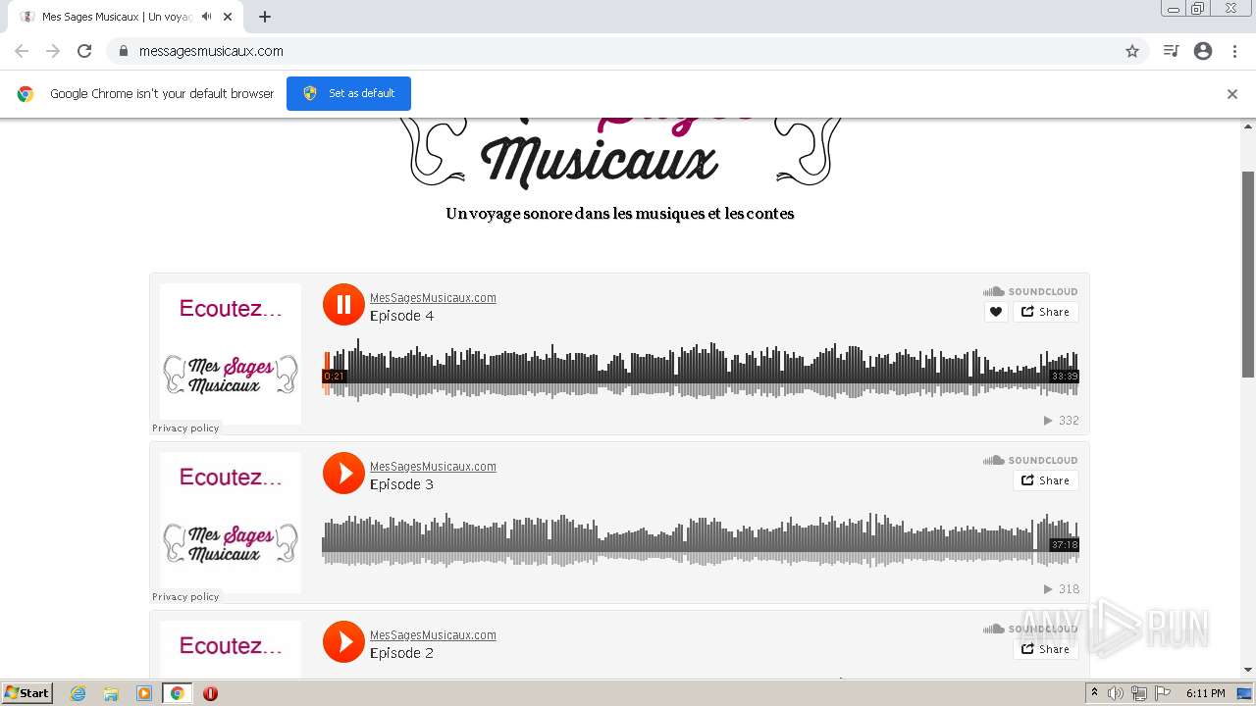Open the Episode 3 title
The image size is (1256, 706).
401,484
